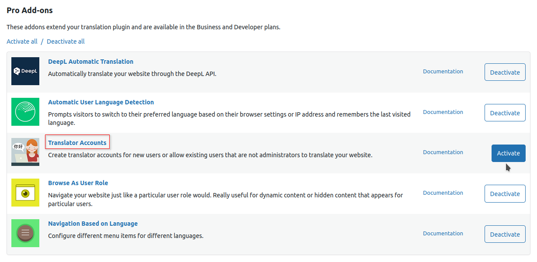The image size is (537, 262).
Task: Click the Activate all link
Action: click(22, 41)
